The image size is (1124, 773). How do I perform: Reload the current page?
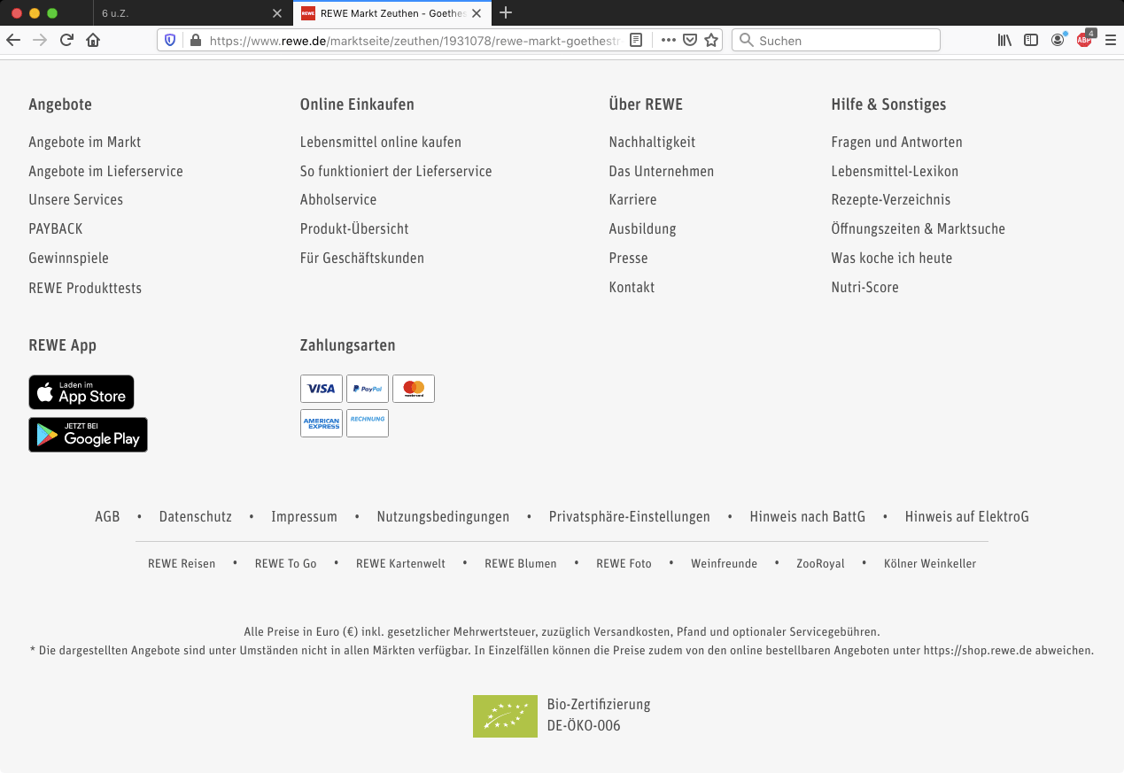point(66,40)
